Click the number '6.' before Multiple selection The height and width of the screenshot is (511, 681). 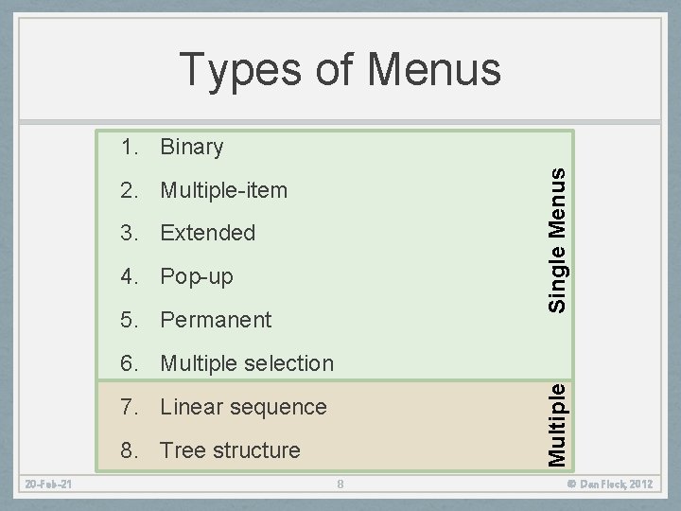(131, 363)
